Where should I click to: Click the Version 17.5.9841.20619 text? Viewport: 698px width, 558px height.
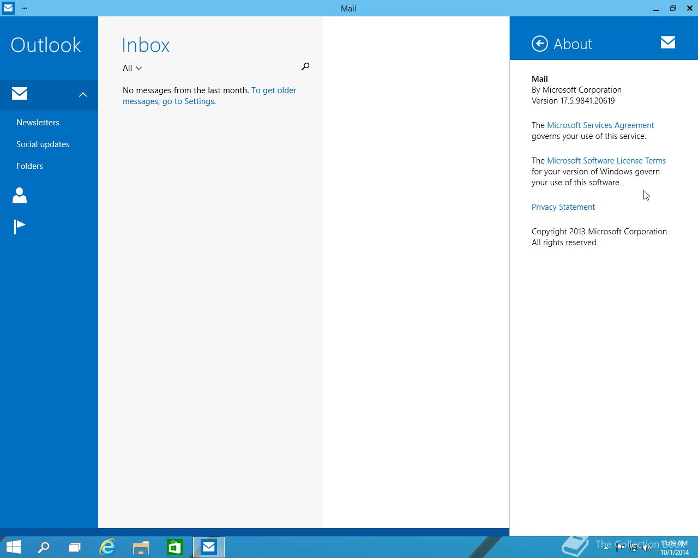click(573, 101)
